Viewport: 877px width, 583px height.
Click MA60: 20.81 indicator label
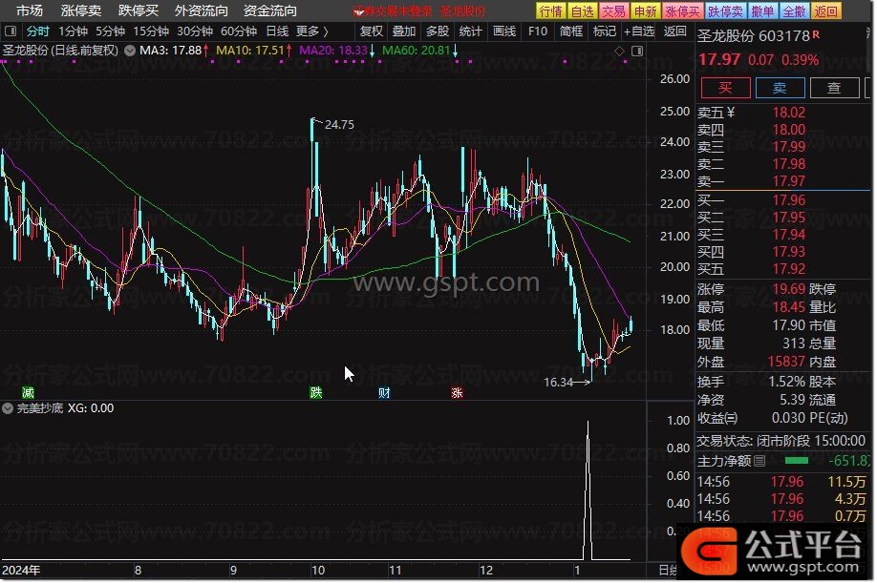click(417, 51)
